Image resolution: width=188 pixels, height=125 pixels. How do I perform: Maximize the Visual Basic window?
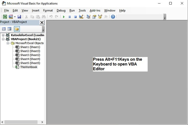[x=170, y=3]
